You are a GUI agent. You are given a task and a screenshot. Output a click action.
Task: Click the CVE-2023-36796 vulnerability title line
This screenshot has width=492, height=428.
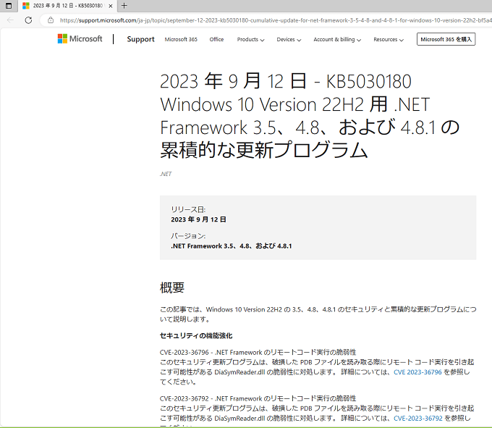258,353
